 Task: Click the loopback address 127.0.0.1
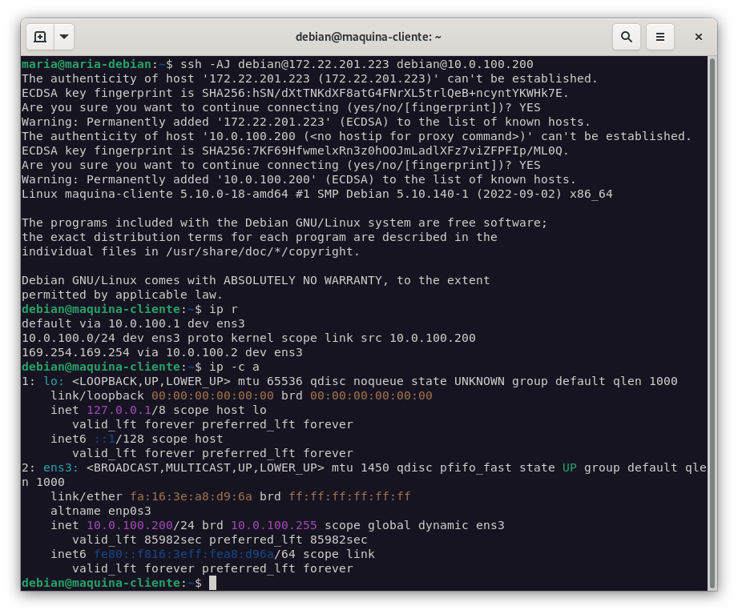[122, 410]
